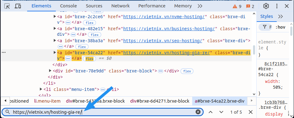Screen dimensions: 294x118
Task: Select the li.menu-item breadcrumb
Action: [47, 101]
